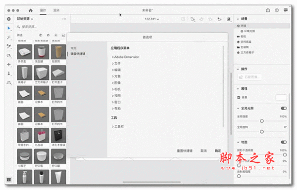297x190 pixels.
Task: Select the 食品罐 asset thumbnail
Action: coord(42,52)
